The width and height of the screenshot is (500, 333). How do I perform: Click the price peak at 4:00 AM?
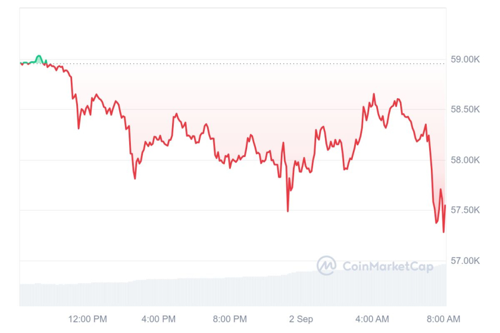point(374,94)
